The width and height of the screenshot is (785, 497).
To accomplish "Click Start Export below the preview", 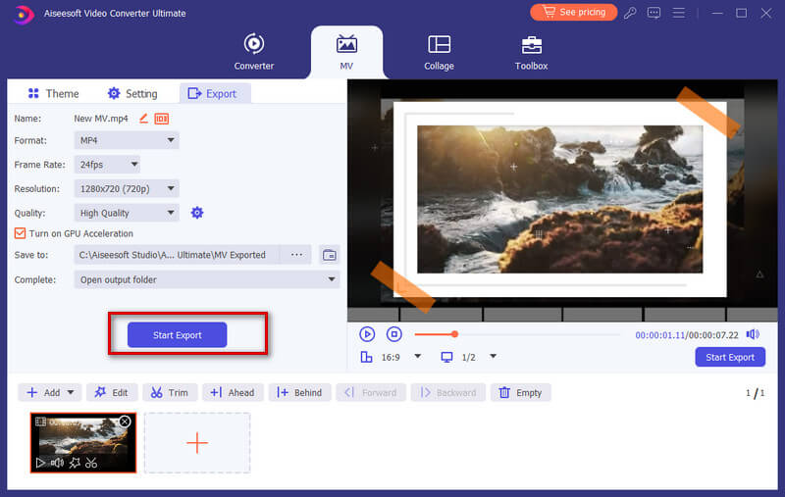I will point(730,357).
